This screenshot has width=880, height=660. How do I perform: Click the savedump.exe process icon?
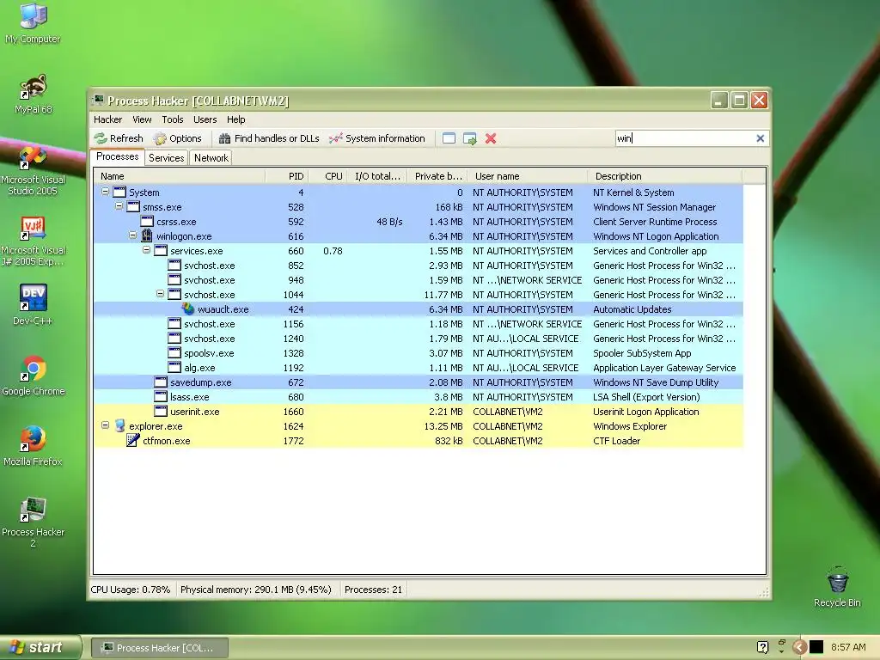[x=161, y=382]
